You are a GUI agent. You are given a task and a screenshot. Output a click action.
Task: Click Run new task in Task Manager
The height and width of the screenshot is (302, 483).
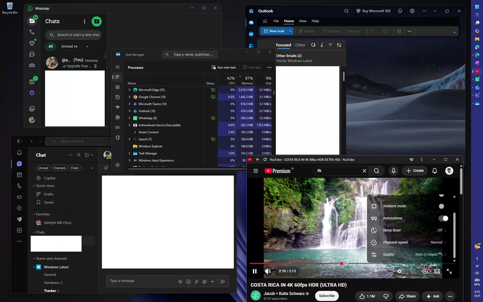point(224,68)
